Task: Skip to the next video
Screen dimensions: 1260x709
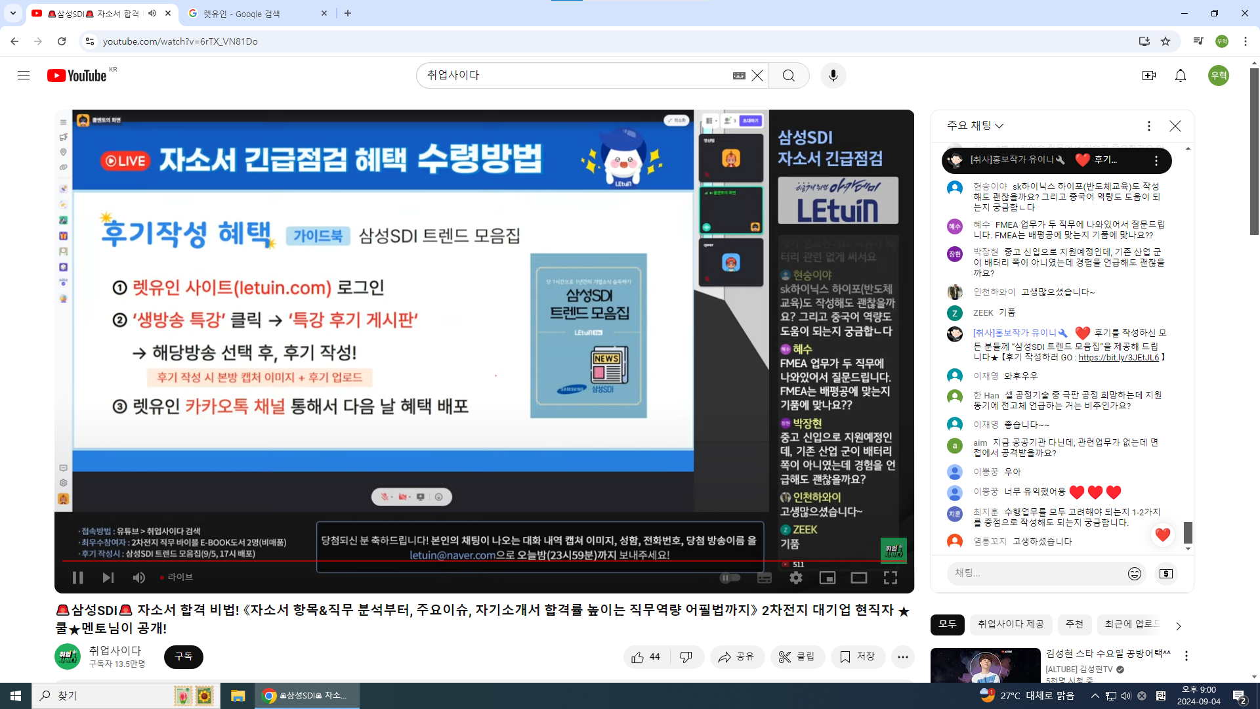Action: 108,578
